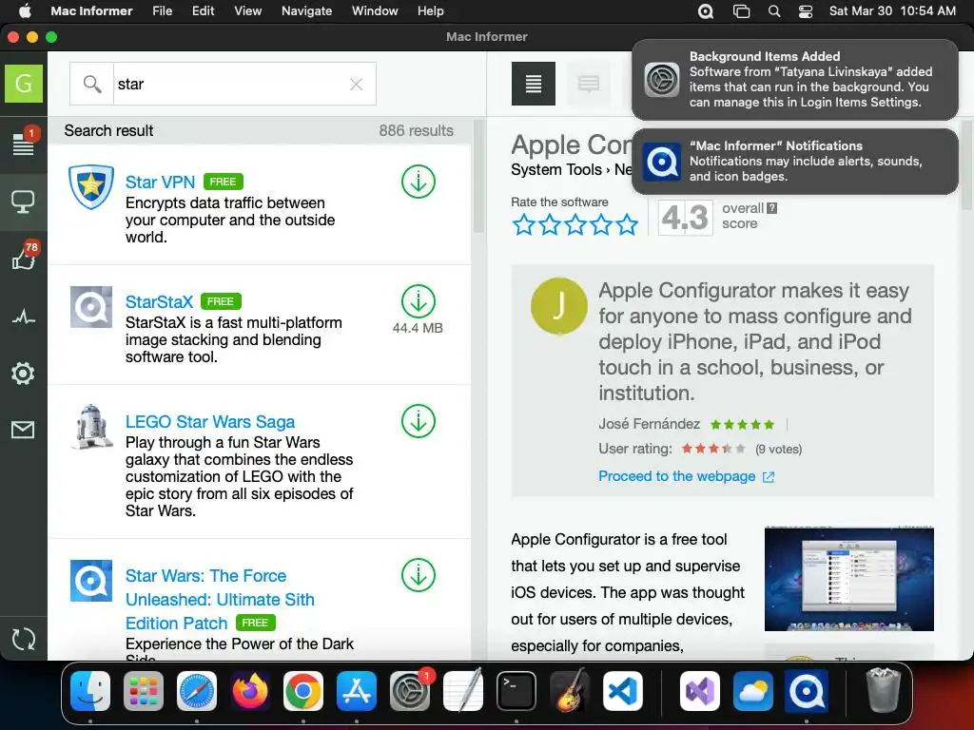Viewport: 974px width, 730px height.
Task: Switch to the comments tab icon
Action: pos(588,84)
